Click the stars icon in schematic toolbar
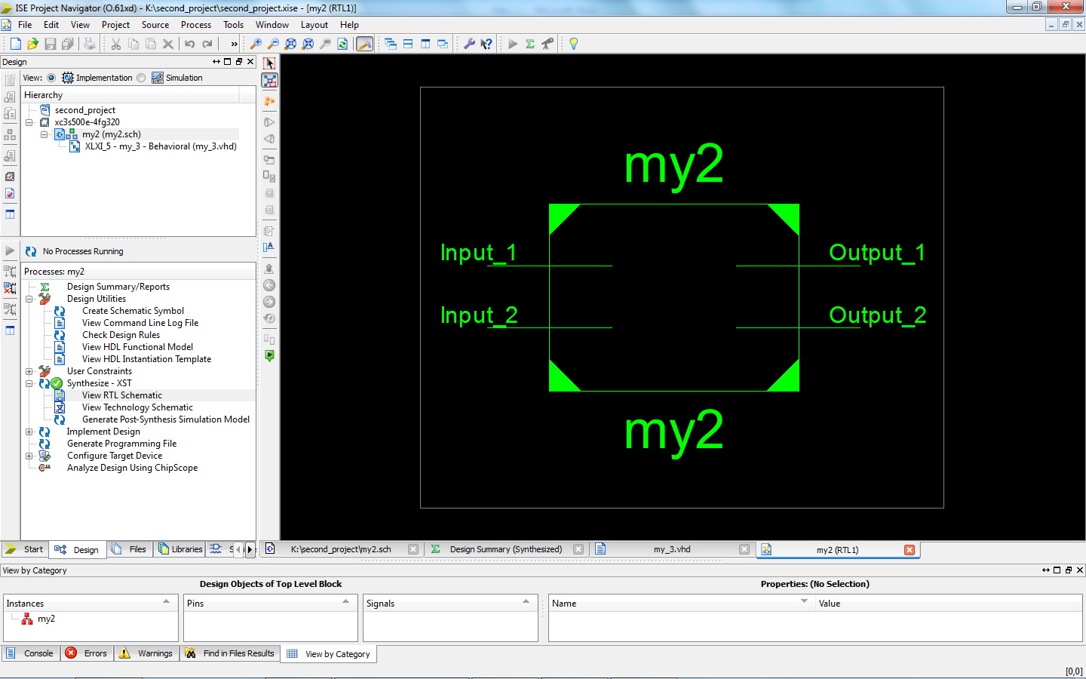1086x679 pixels. tap(269, 101)
